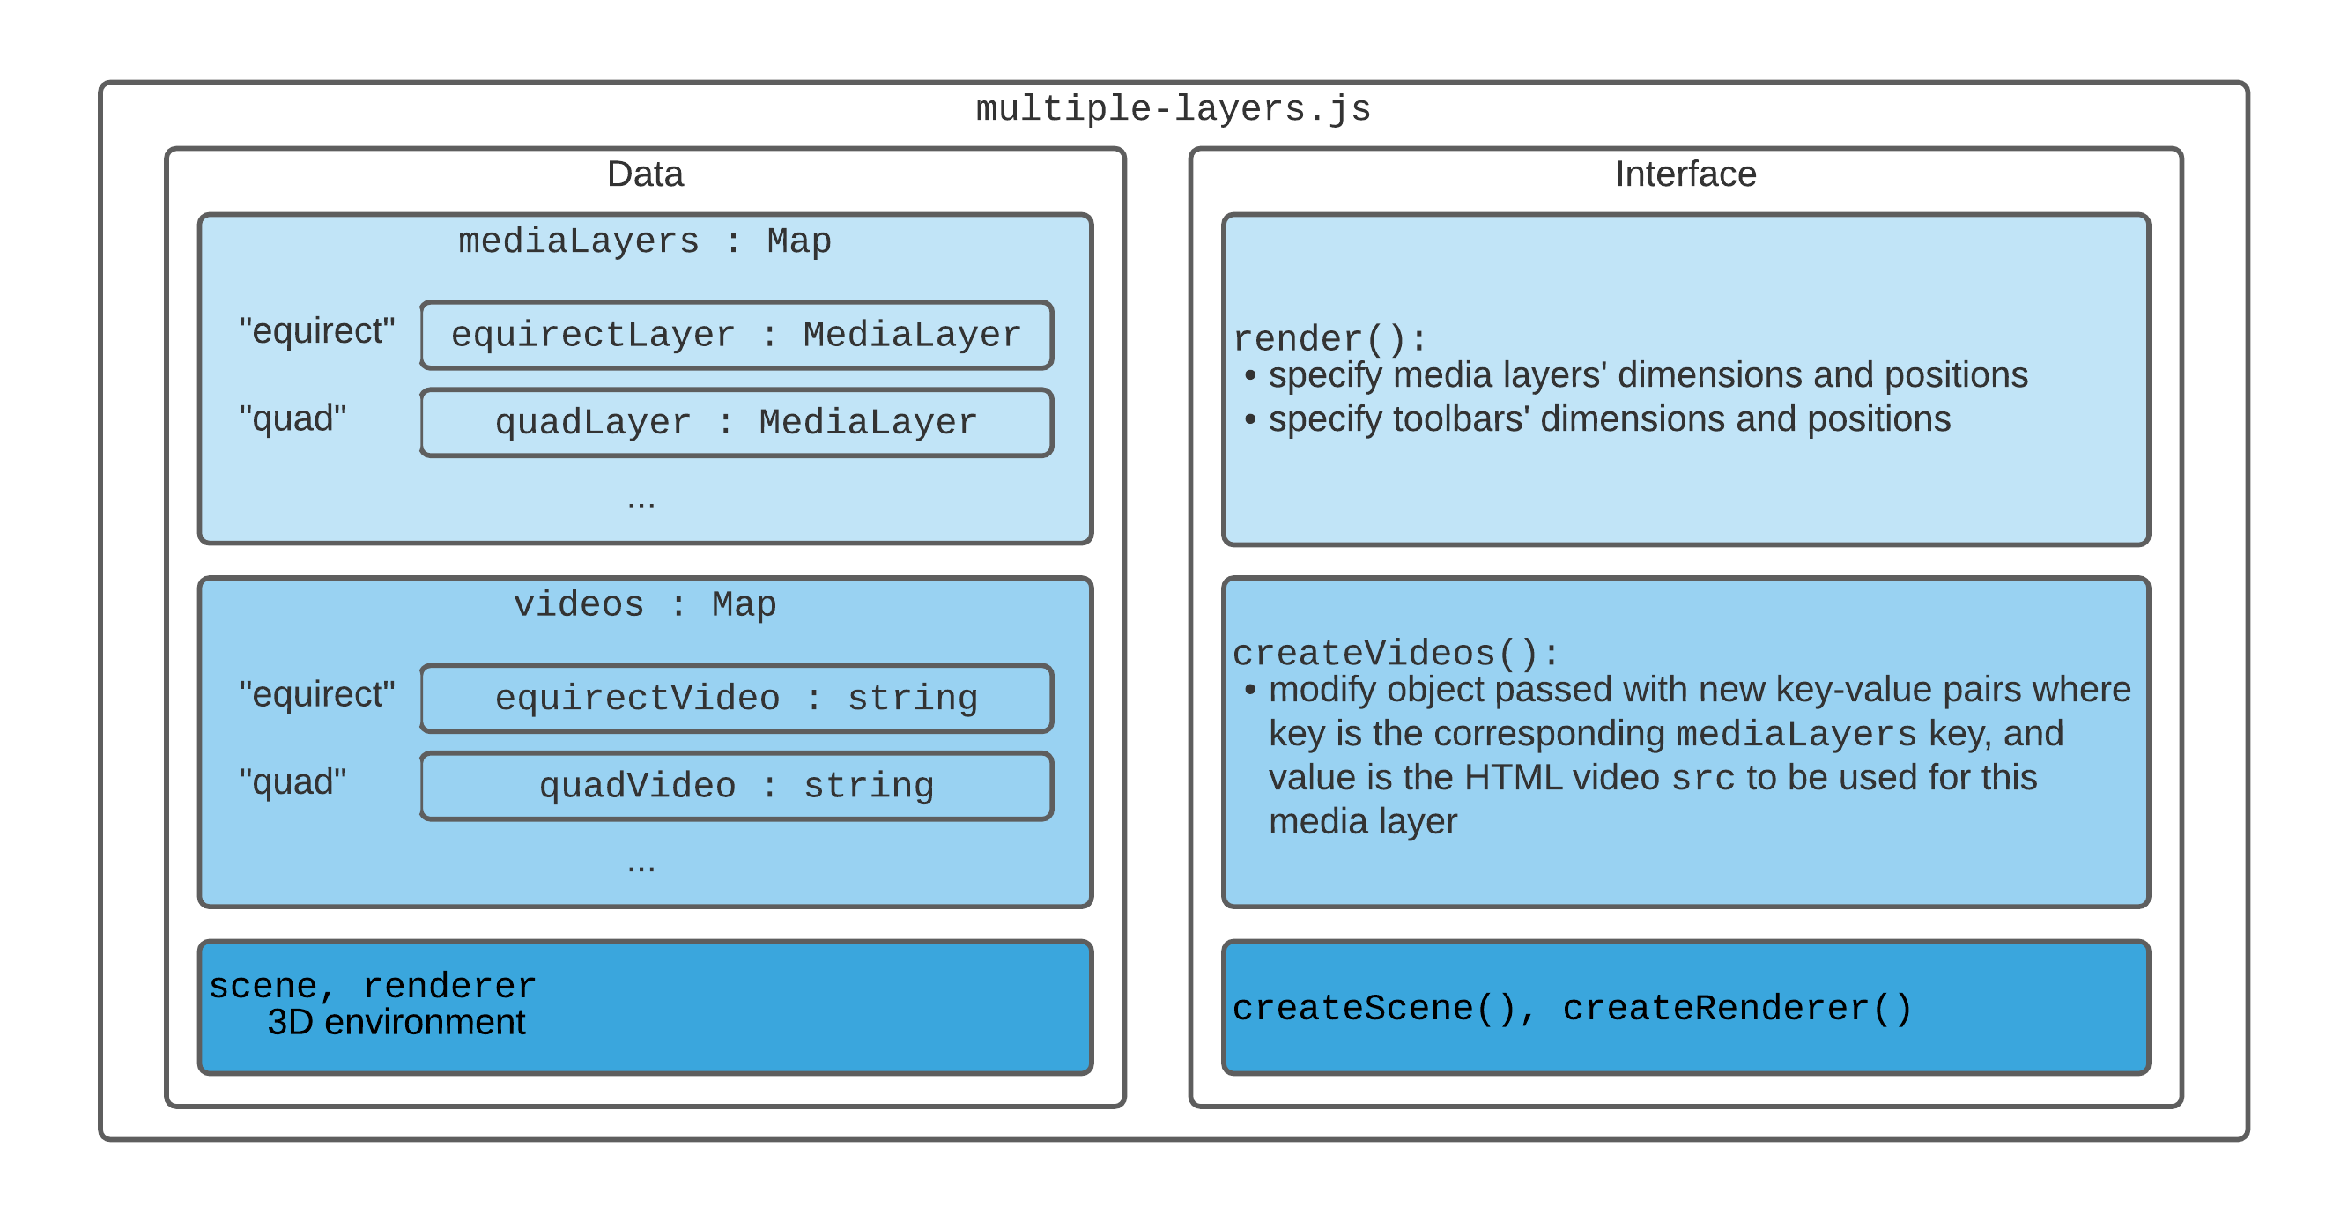
Task: Click the createVideos(): heading
Action: (x=1396, y=653)
